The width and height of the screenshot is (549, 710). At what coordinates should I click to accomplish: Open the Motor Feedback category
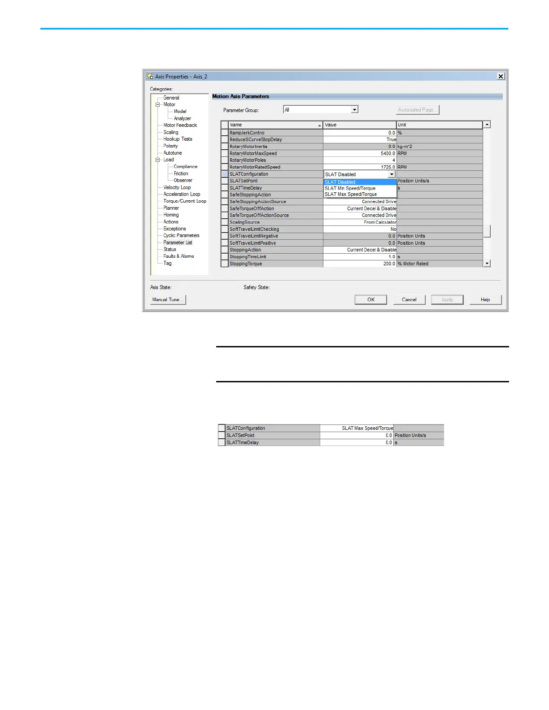tap(180, 125)
